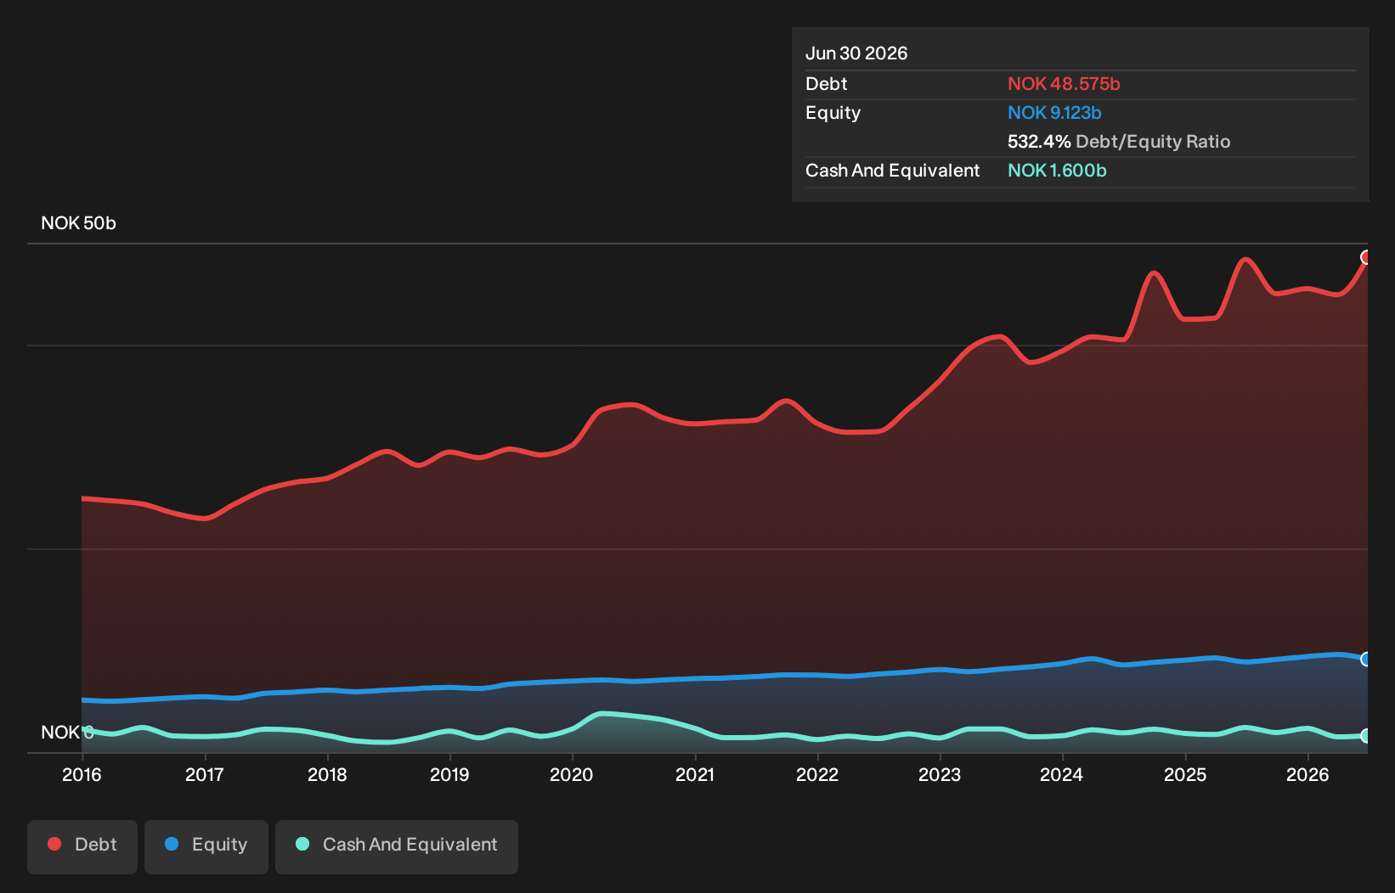Select the teal Cash endpoint marker on chart
Viewport: 1395px width, 893px height.
click(1366, 736)
